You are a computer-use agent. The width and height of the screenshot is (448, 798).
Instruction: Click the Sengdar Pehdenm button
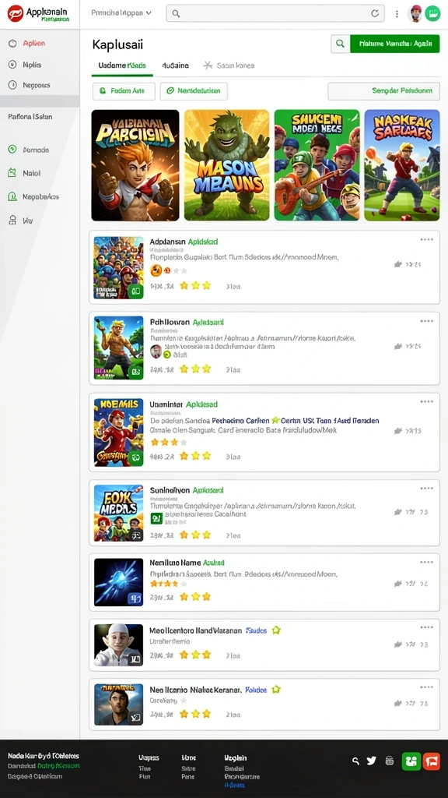[x=383, y=91]
